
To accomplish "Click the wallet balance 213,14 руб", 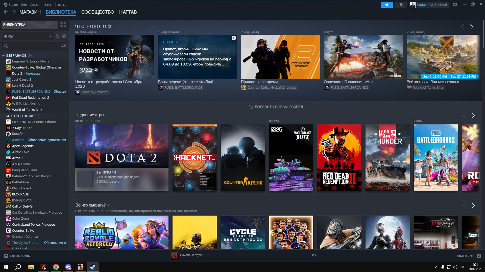I will pyautogui.click(x=439, y=5).
